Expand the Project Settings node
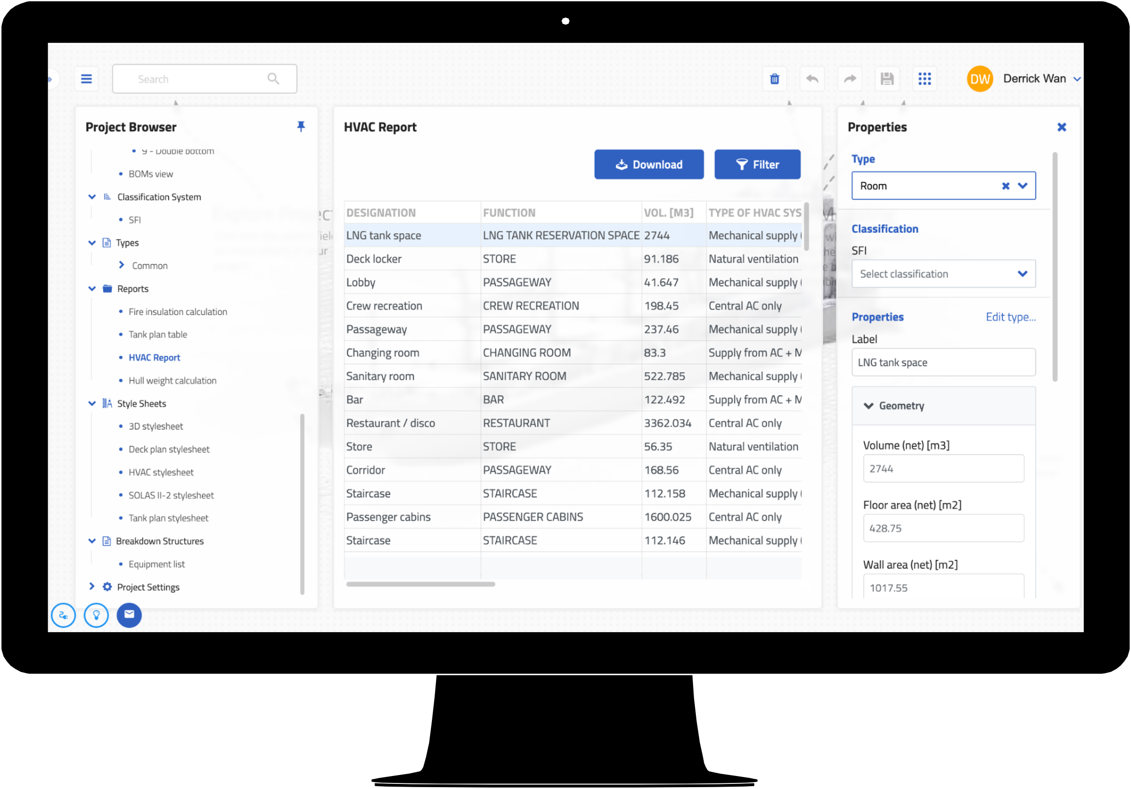This screenshot has height=789, width=1131. pos(92,586)
